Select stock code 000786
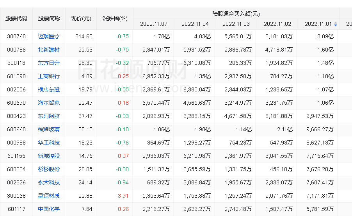The image size is (352, 216). (16, 50)
